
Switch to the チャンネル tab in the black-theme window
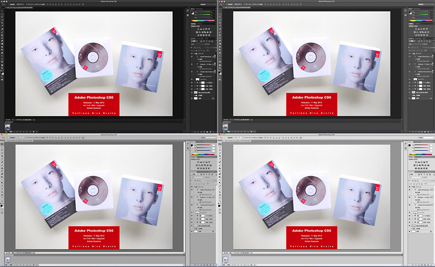(200, 38)
